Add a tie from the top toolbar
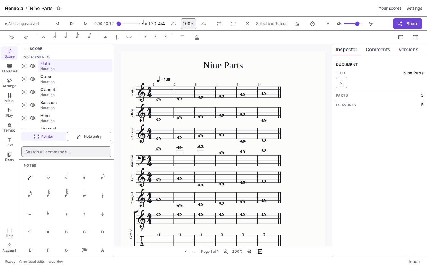Image resolution: width=427 pixels, height=266 pixels. (129, 37)
